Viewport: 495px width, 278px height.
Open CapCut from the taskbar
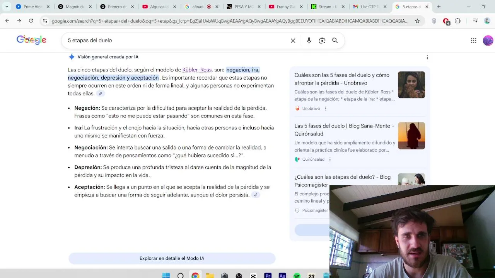click(253, 276)
